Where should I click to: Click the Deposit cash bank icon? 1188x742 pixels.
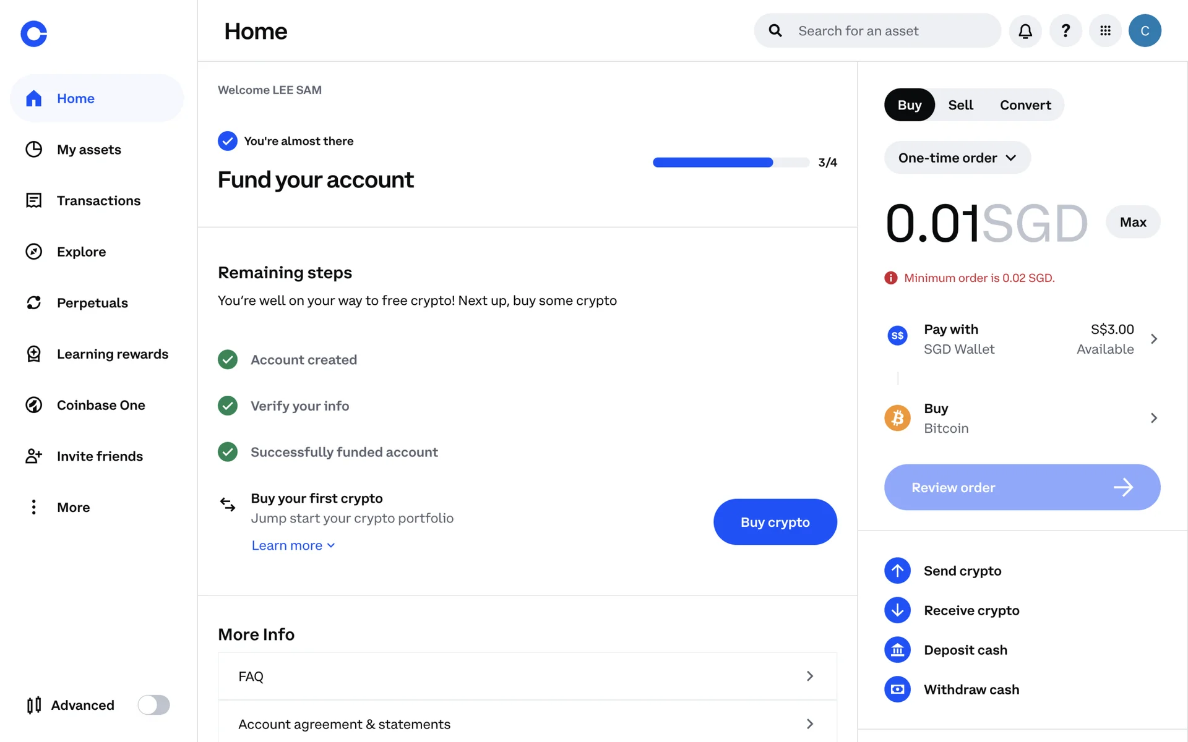tap(897, 650)
